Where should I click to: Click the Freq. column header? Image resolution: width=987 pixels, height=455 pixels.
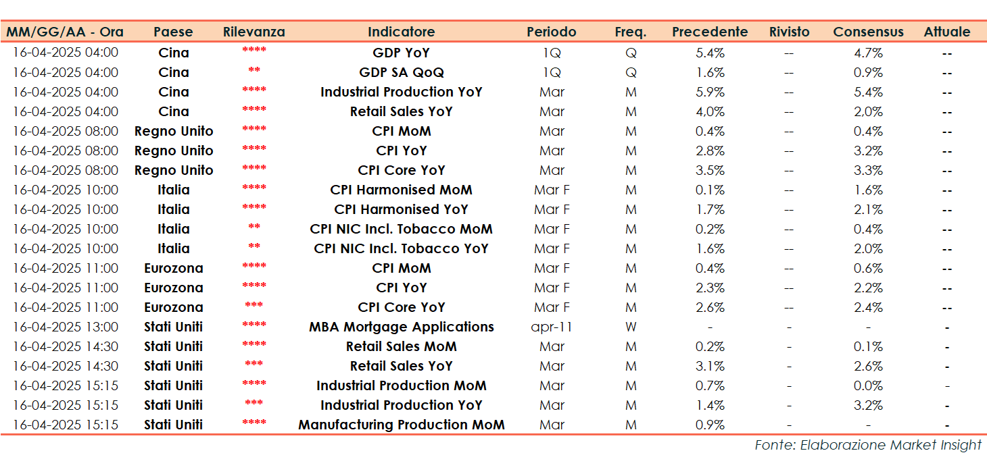coord(630,32)
